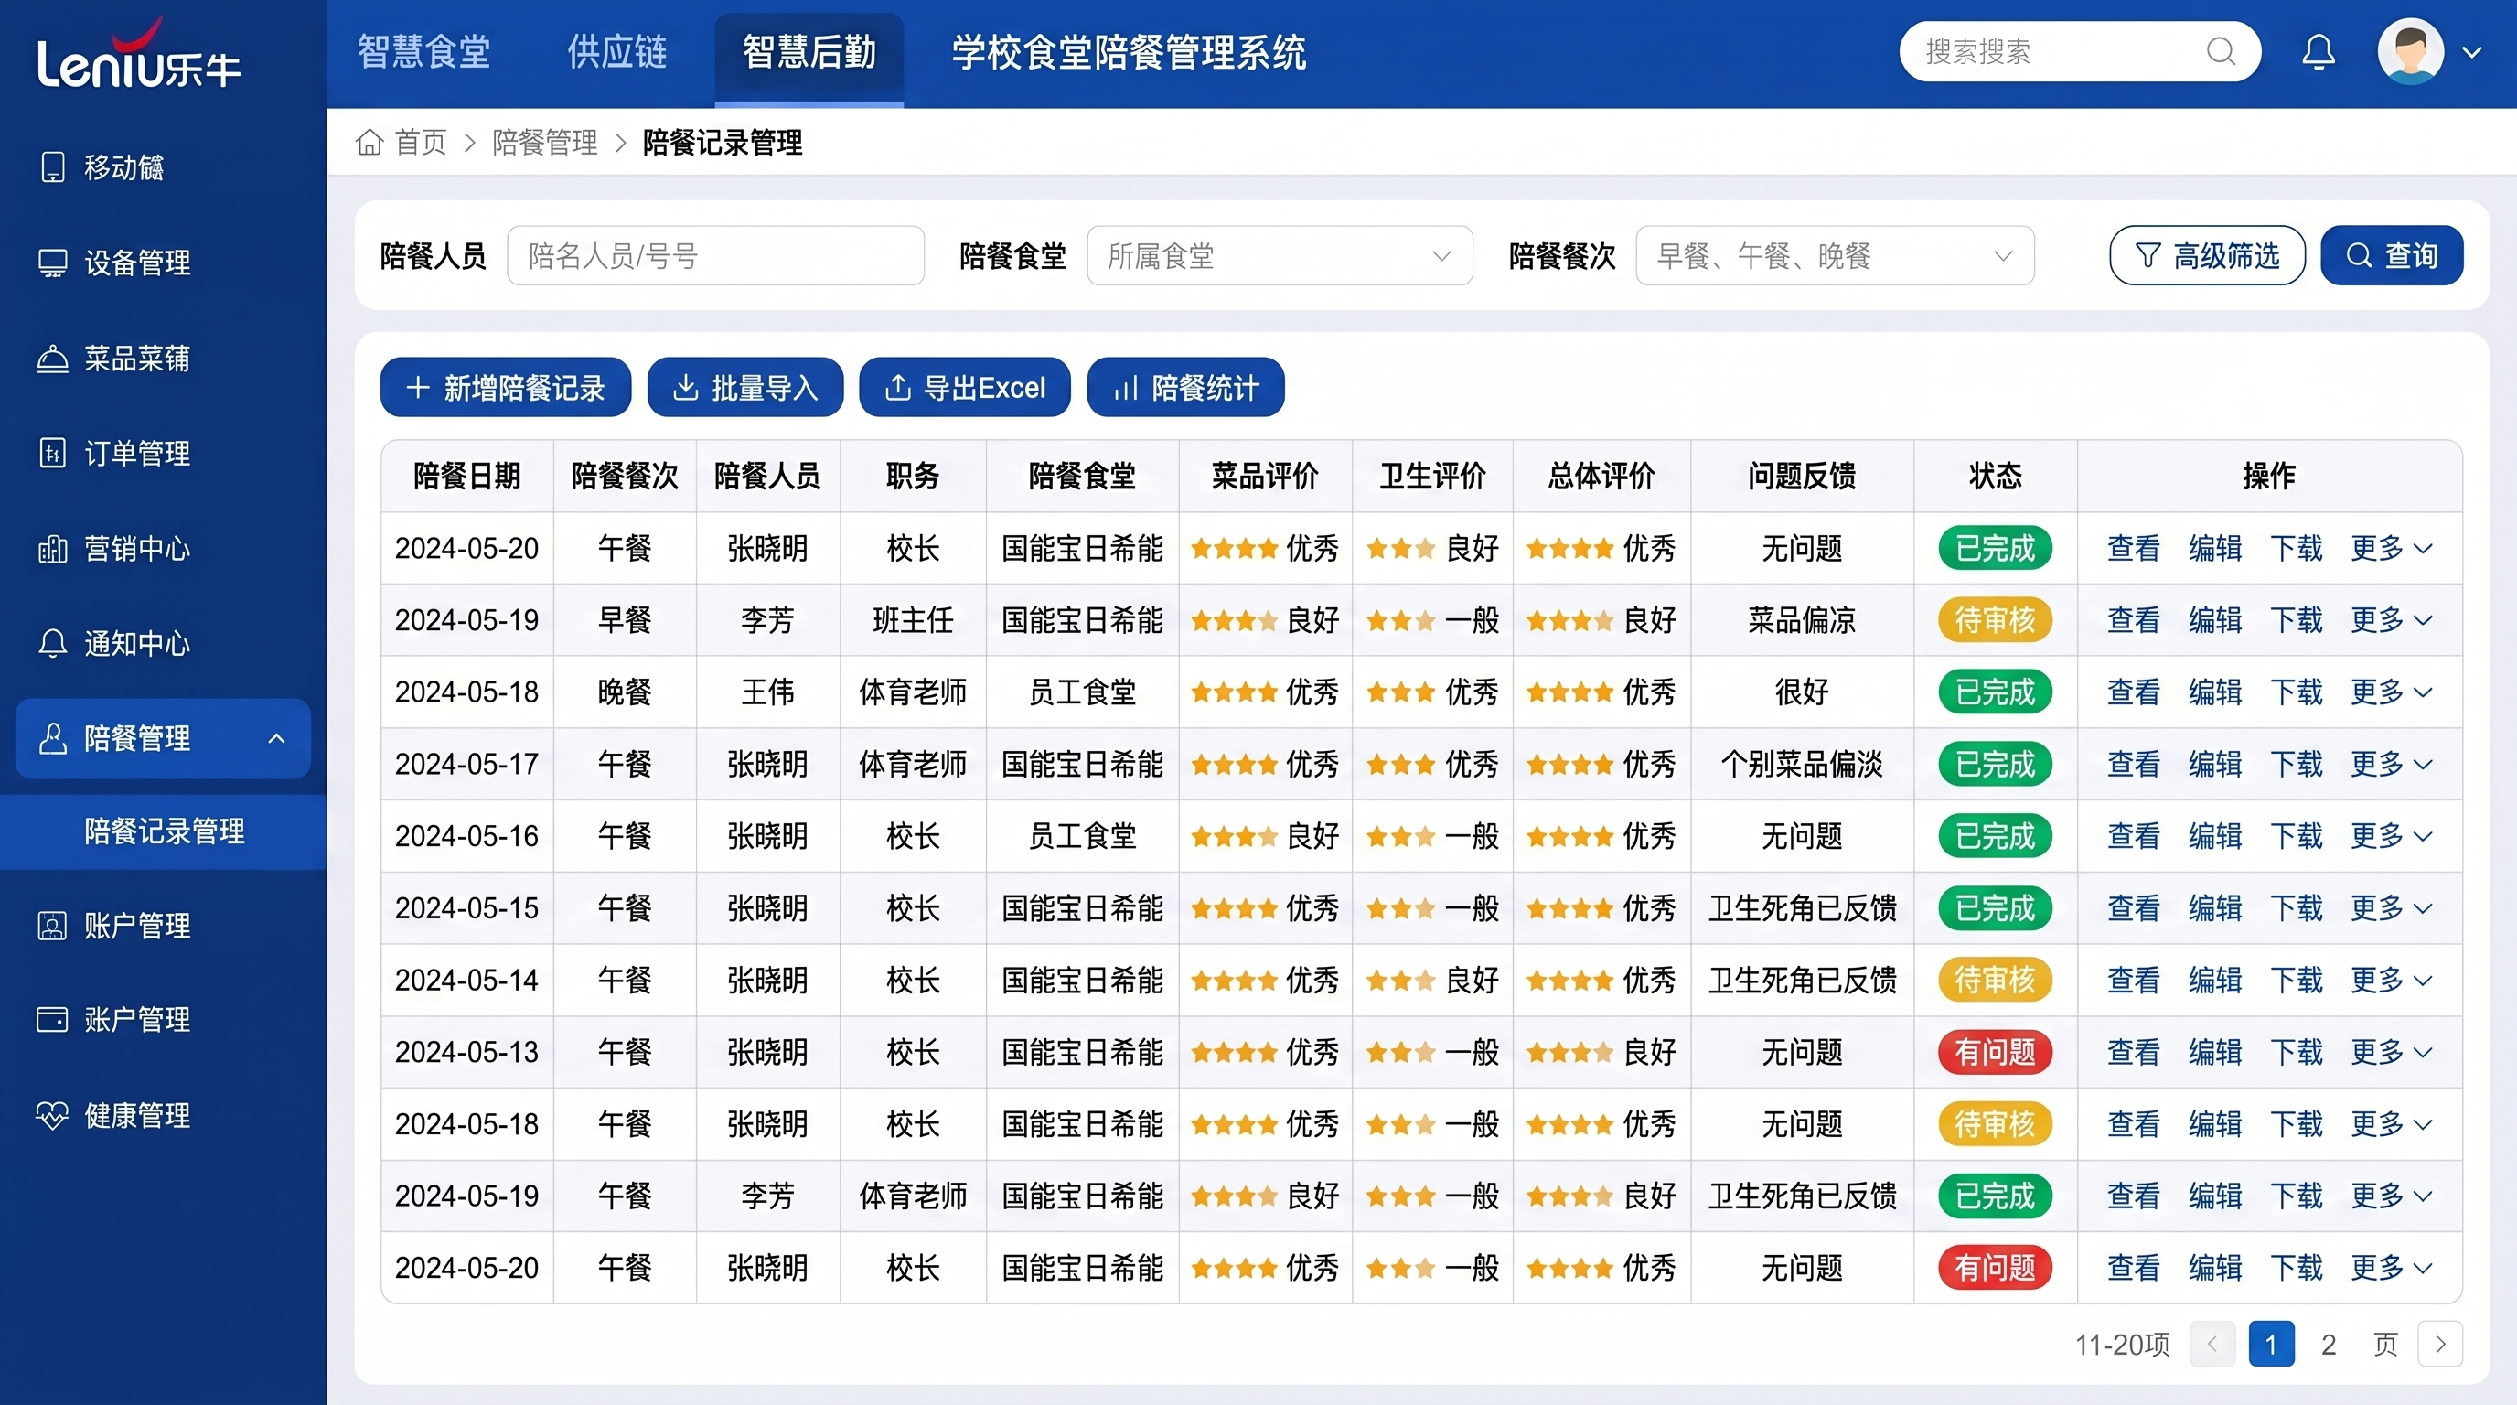This screenshot has height=1405, width=2517.
Task: Switch to the 智慧食堂 tab
Action: pos(424,52)
